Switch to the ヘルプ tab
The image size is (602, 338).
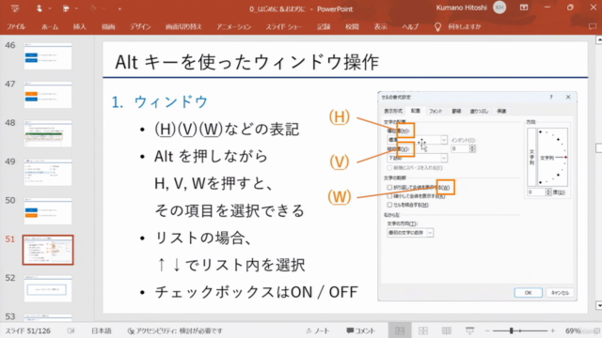tap(410, 26)
